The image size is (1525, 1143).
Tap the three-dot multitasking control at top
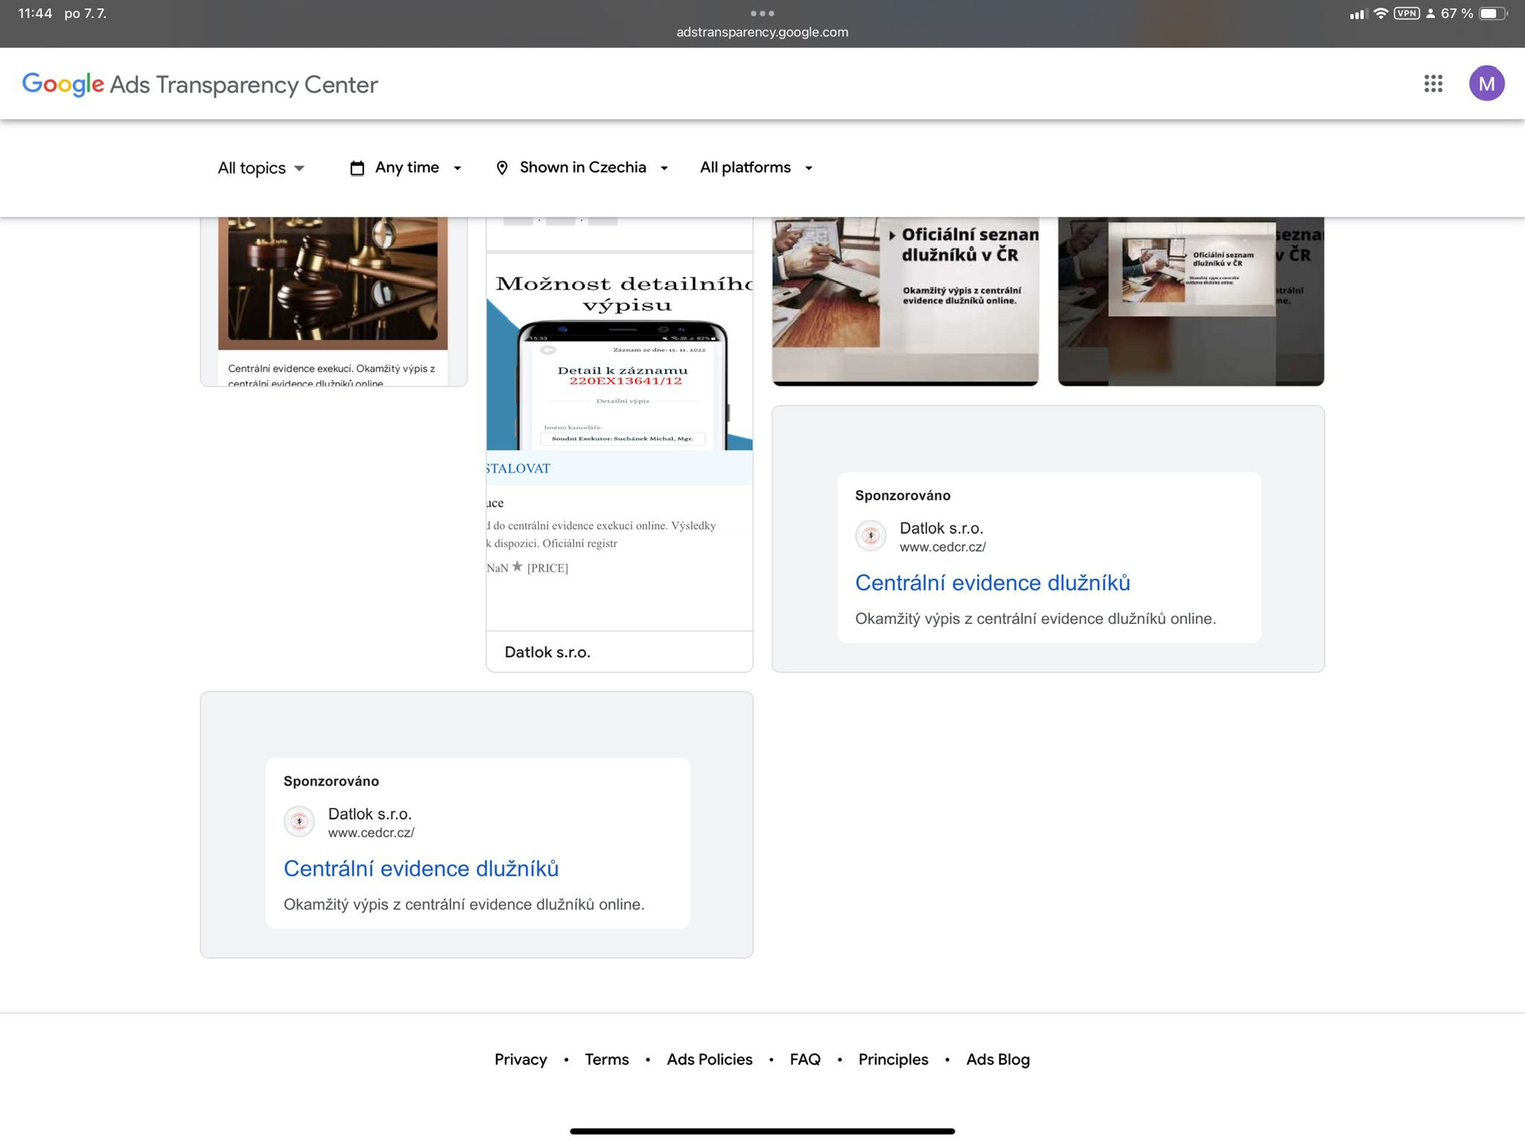[762, 13]
